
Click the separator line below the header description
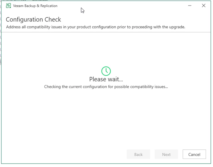pos(106,32)
